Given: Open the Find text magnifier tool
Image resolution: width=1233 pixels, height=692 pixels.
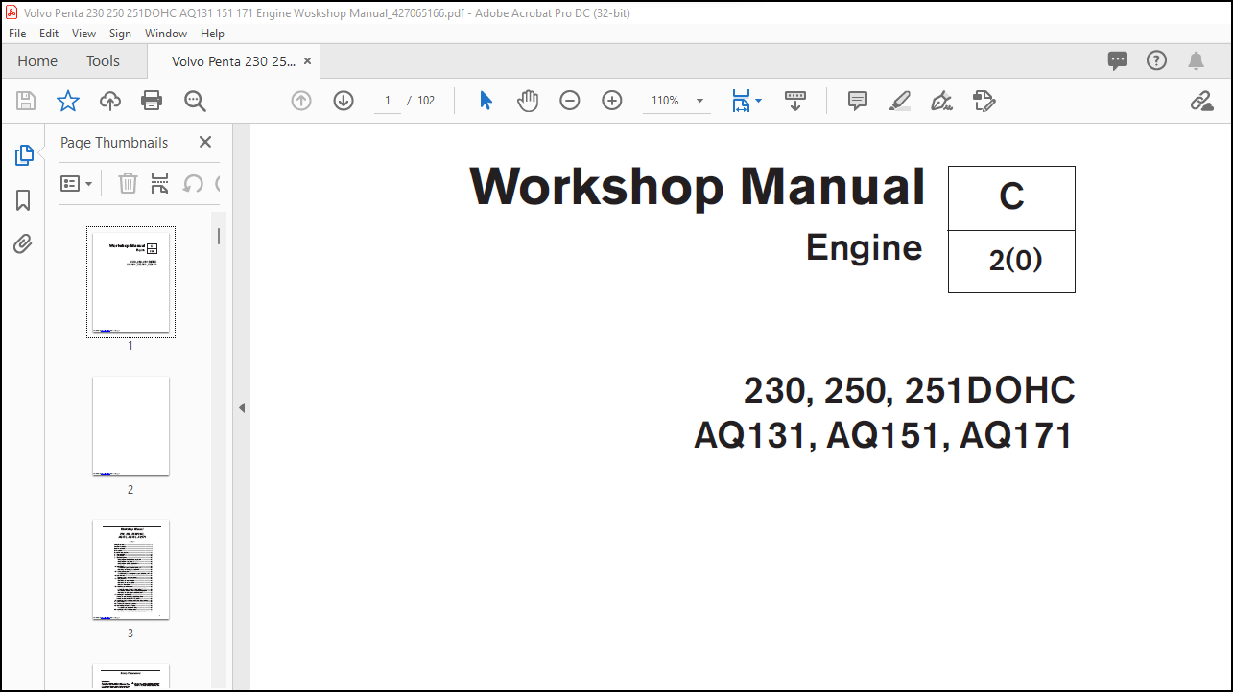Looking at the screenshot, I should tap(195, 101).
